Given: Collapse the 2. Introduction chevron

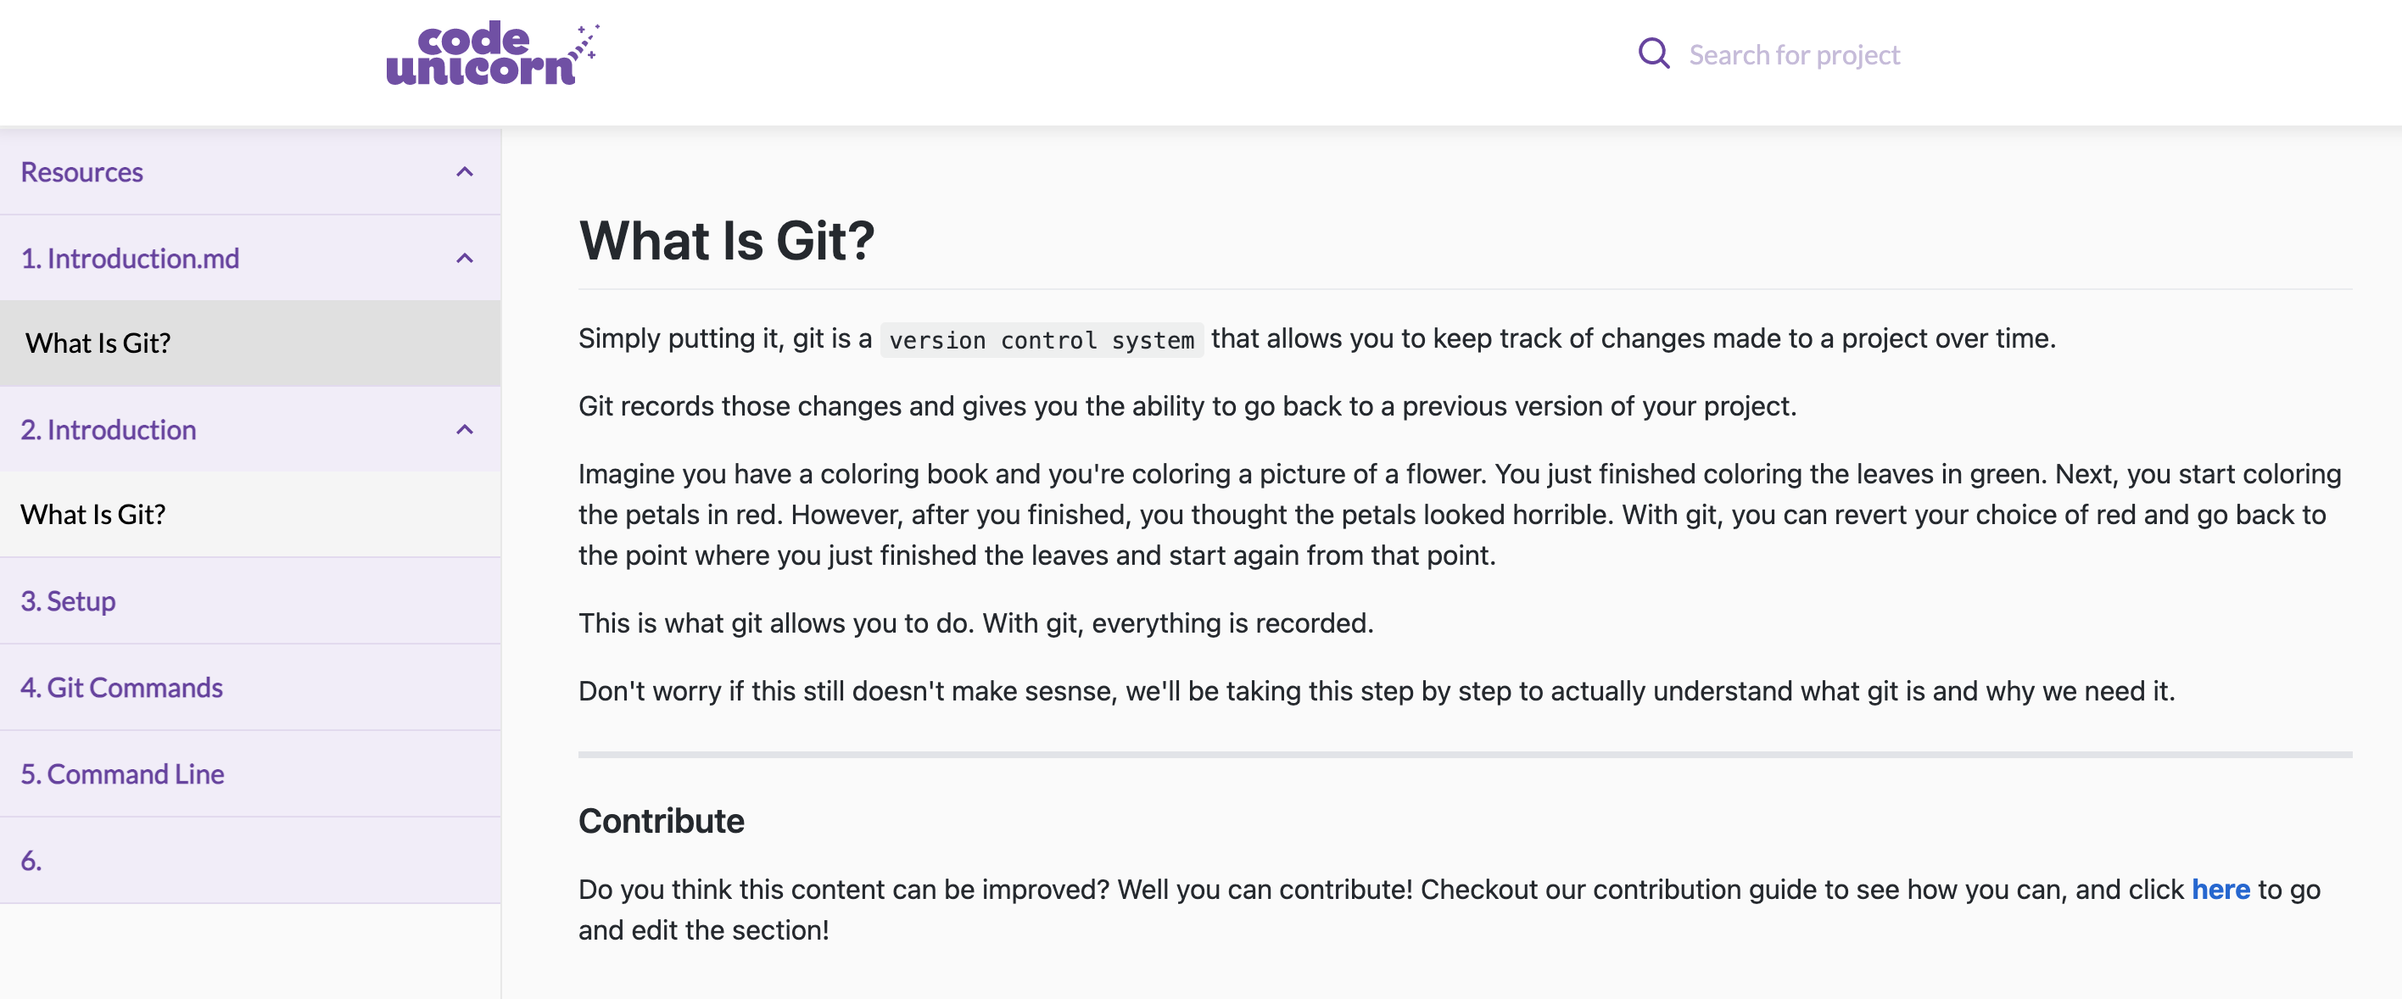Looking at the screenshot, I should (464, 430).
